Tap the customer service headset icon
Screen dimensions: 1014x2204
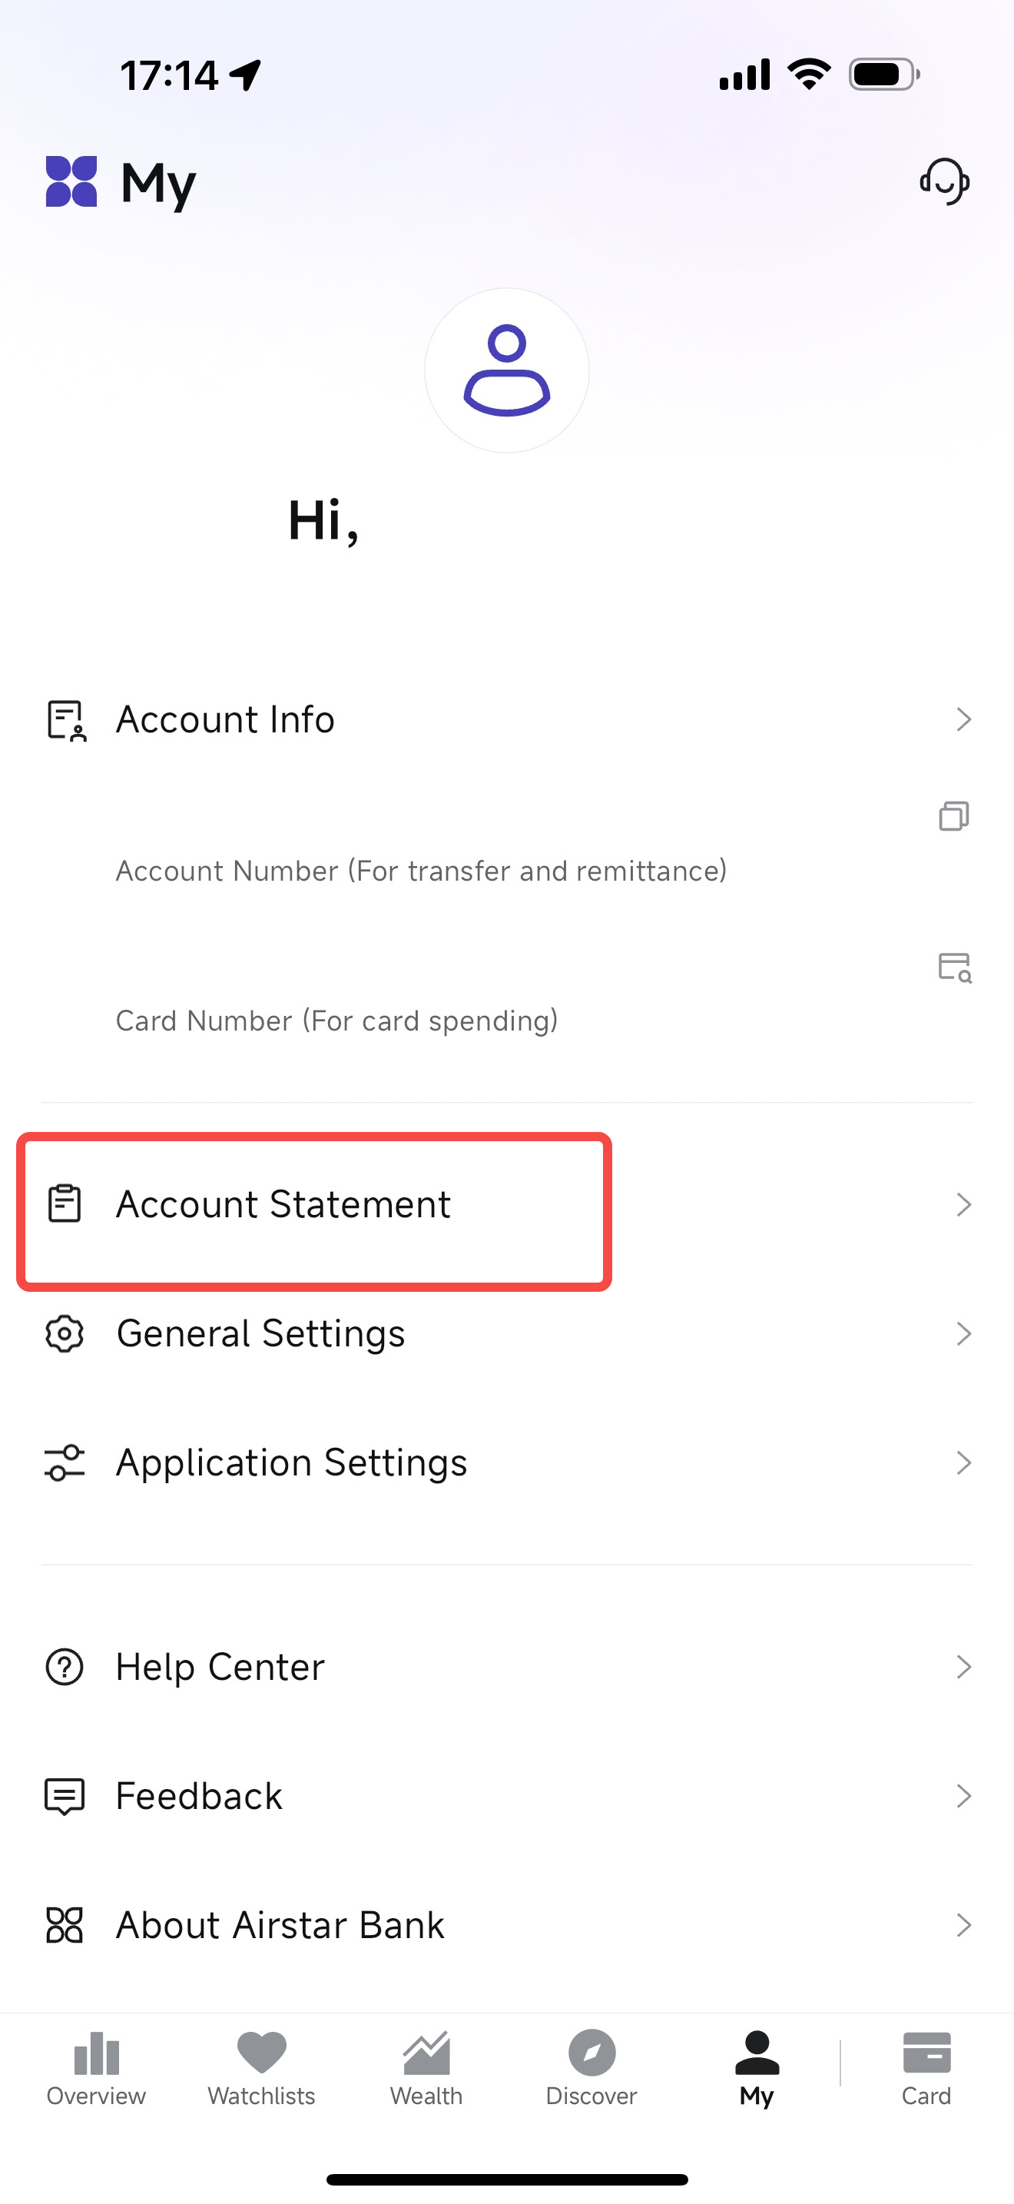[944, 181]
